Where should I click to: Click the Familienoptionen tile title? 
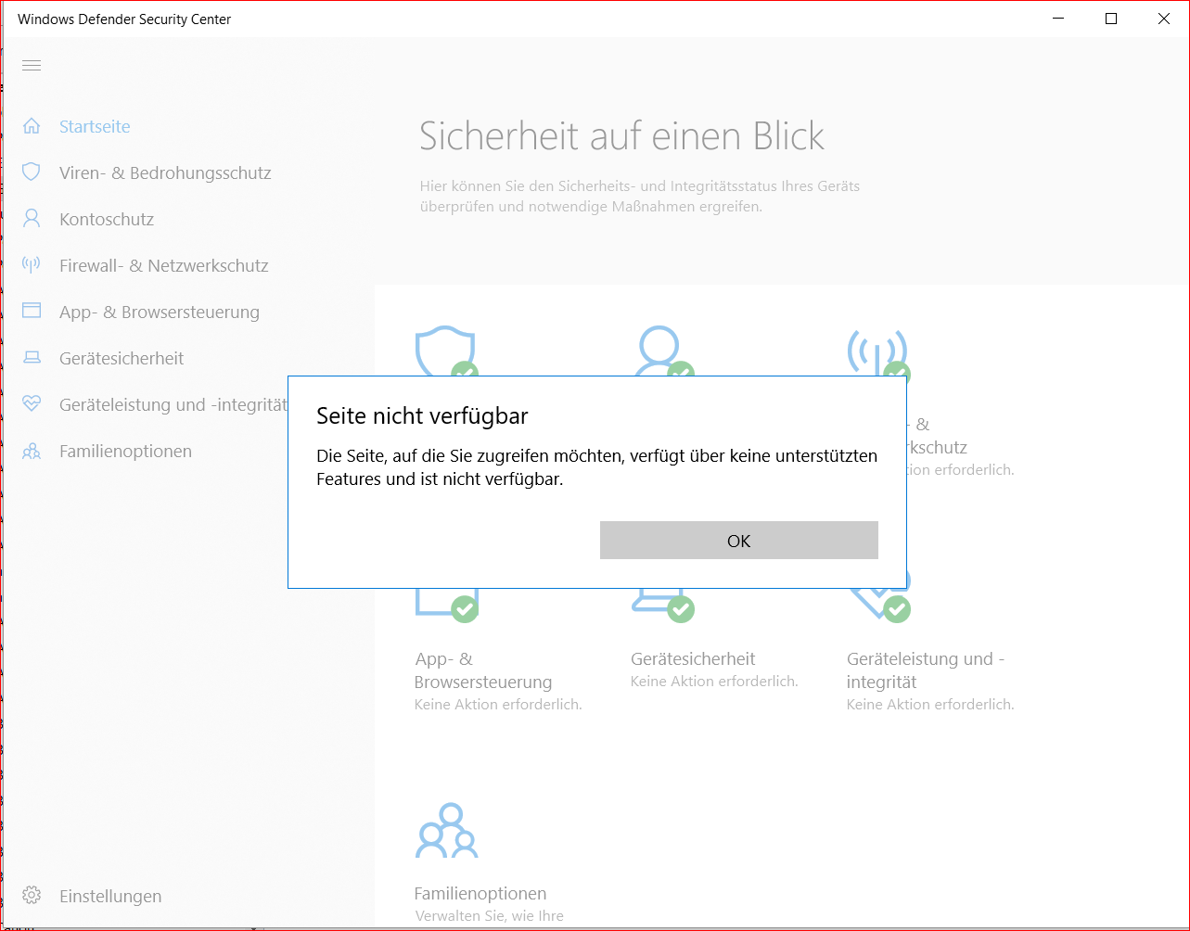click(x=480, y=893)
